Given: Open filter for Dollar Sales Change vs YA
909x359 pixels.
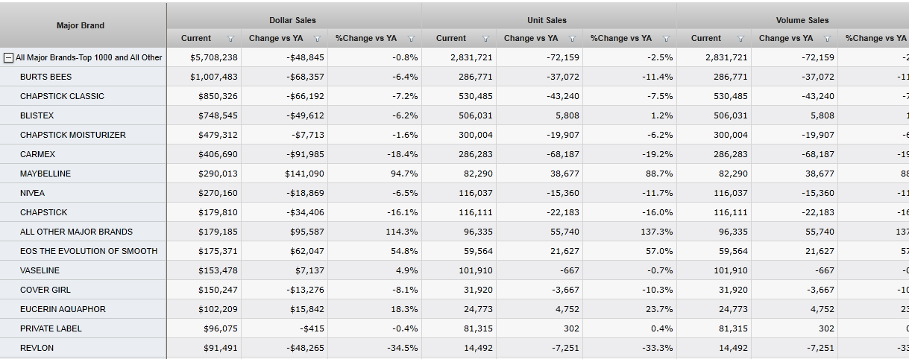Looking at the screenshot, I should 317,39.
